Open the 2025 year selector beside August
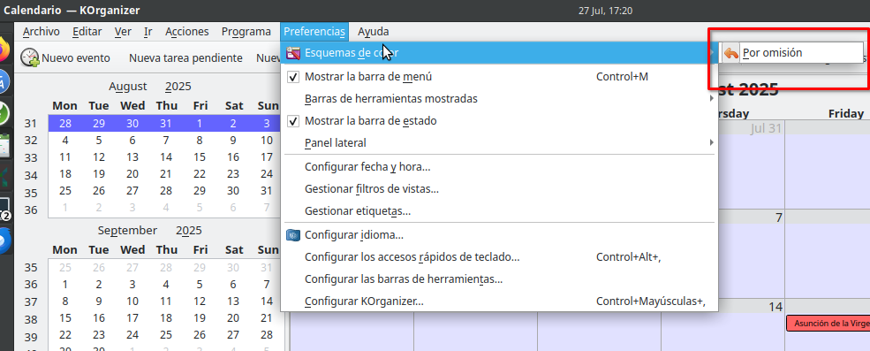The image size is (870, 351). 178,86
